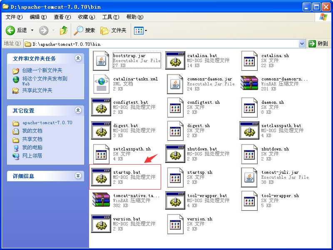Open 网上邻居 link
Image resolution: width=333 pixels, height=250 pixels.
tap(32, 156)
